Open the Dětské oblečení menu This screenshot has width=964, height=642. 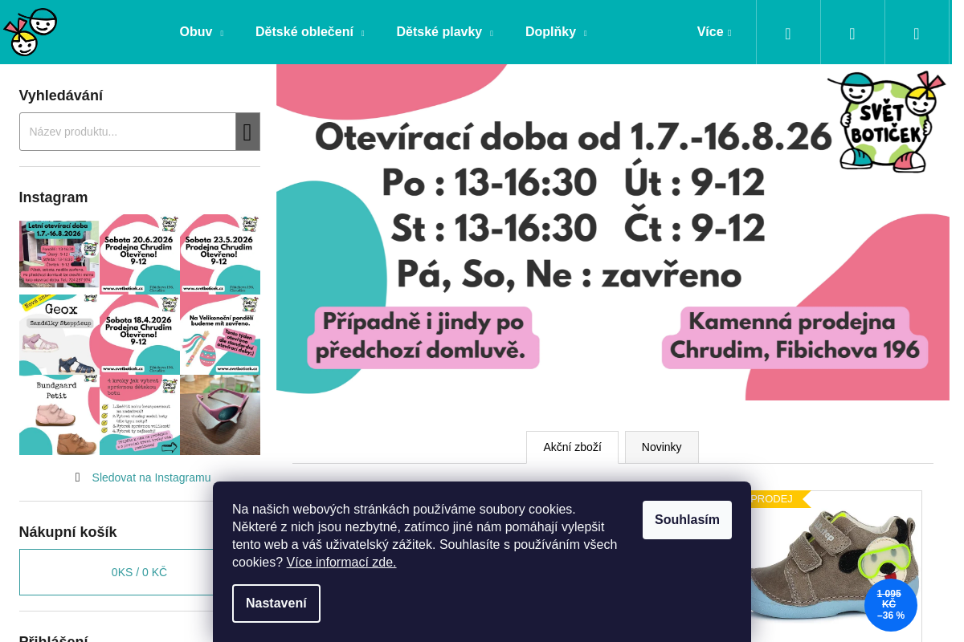pos(304,32)
